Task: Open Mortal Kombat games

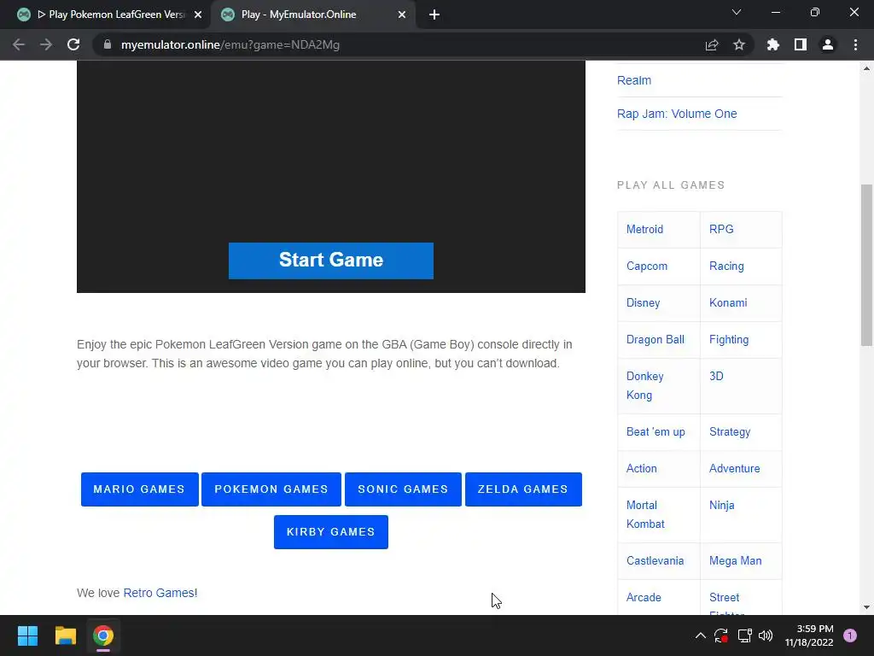Action: pyautogui.click(x=645, y=514)
